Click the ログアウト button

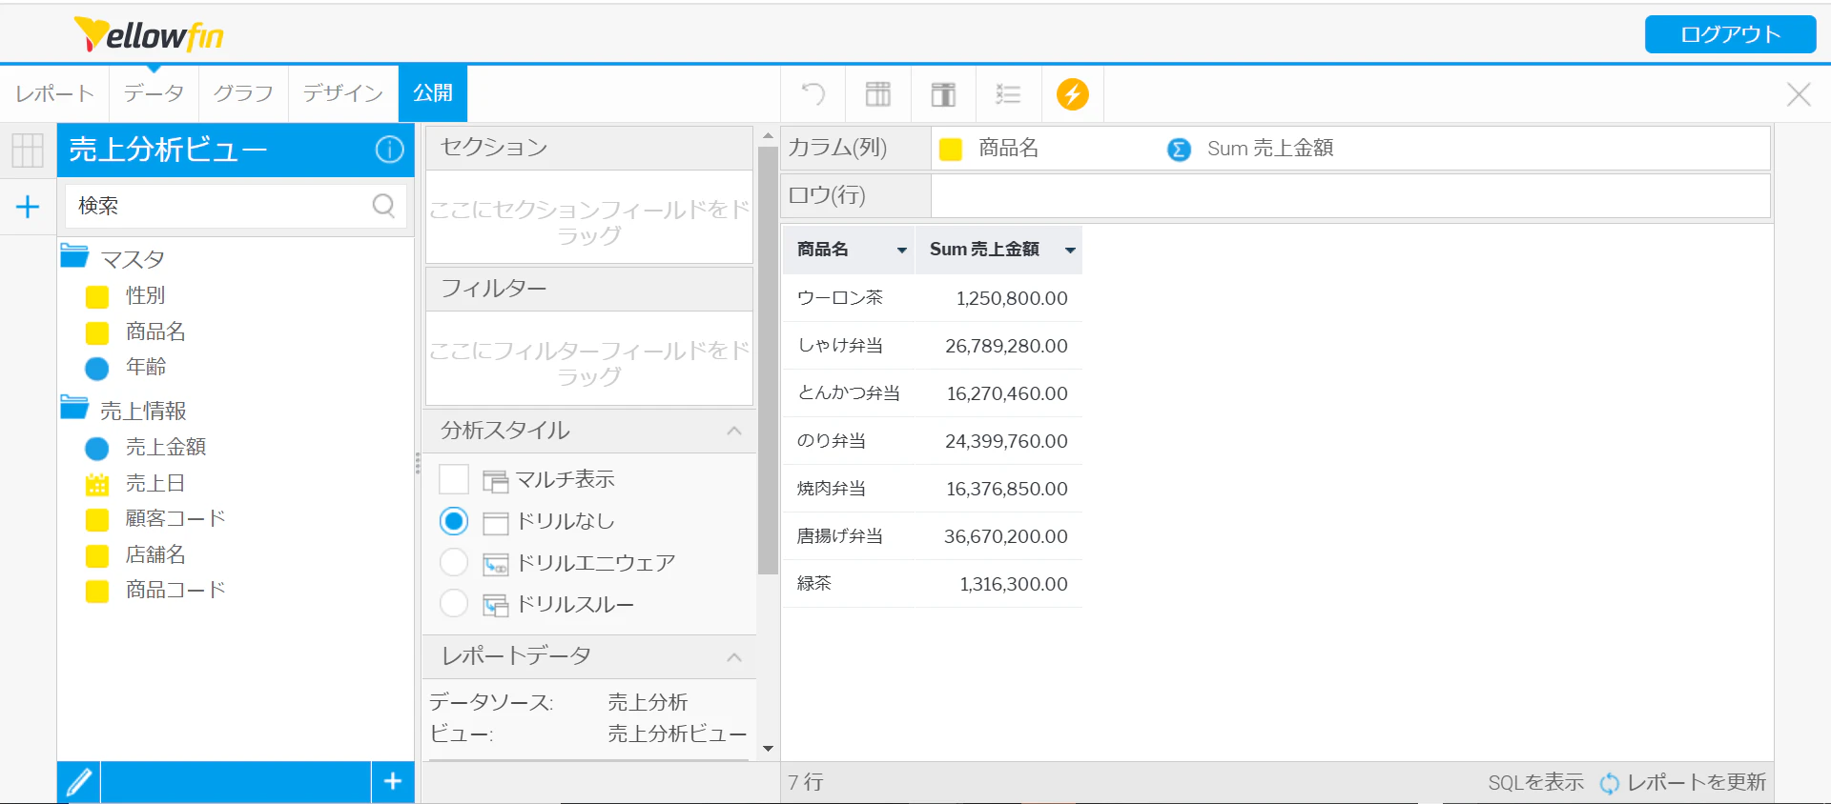1730,34
